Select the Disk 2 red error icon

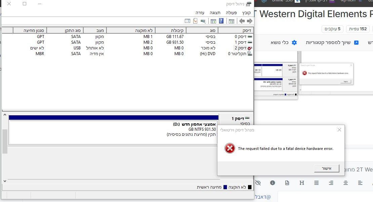(x=250, y=48)
